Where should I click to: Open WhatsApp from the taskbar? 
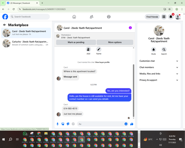(x=25, y=134)
